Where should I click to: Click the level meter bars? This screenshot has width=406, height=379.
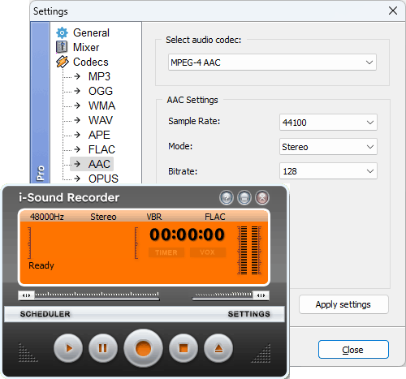point(249,251)
